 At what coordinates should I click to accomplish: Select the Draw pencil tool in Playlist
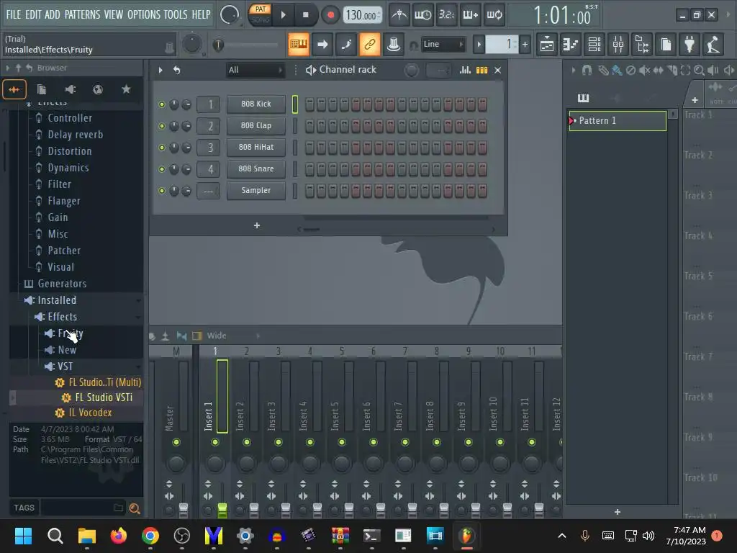pos(603,71)
